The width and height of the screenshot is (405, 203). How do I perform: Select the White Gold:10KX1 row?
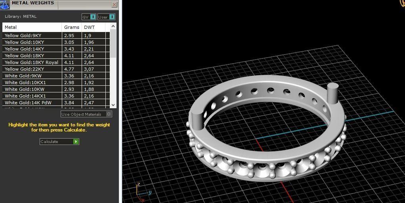point(56,82)
